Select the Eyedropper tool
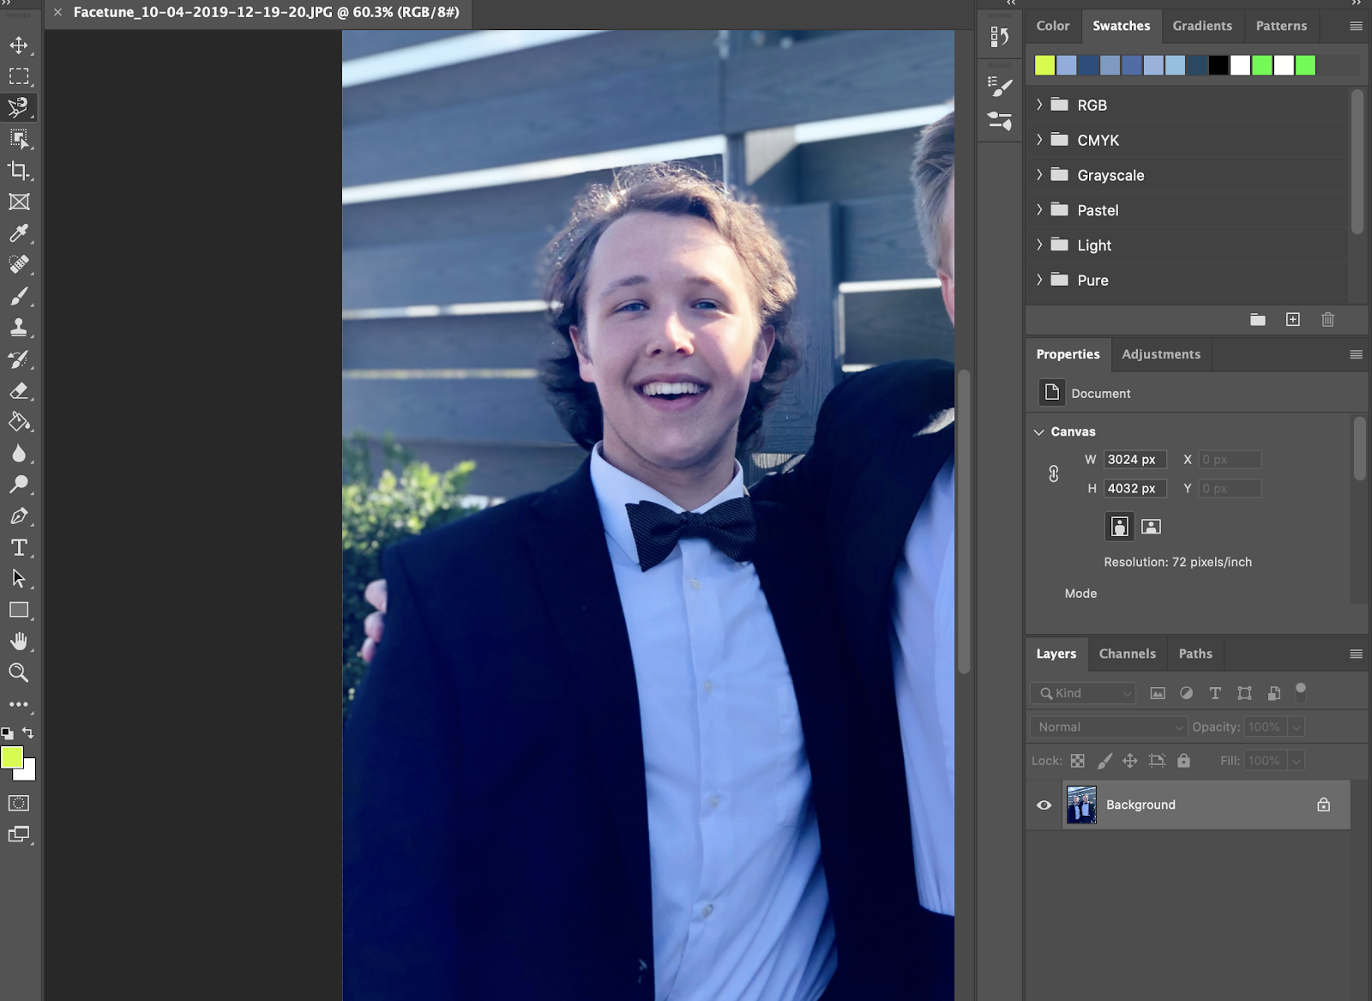This screenshot has height=1001, width=1372. point(19,233)
